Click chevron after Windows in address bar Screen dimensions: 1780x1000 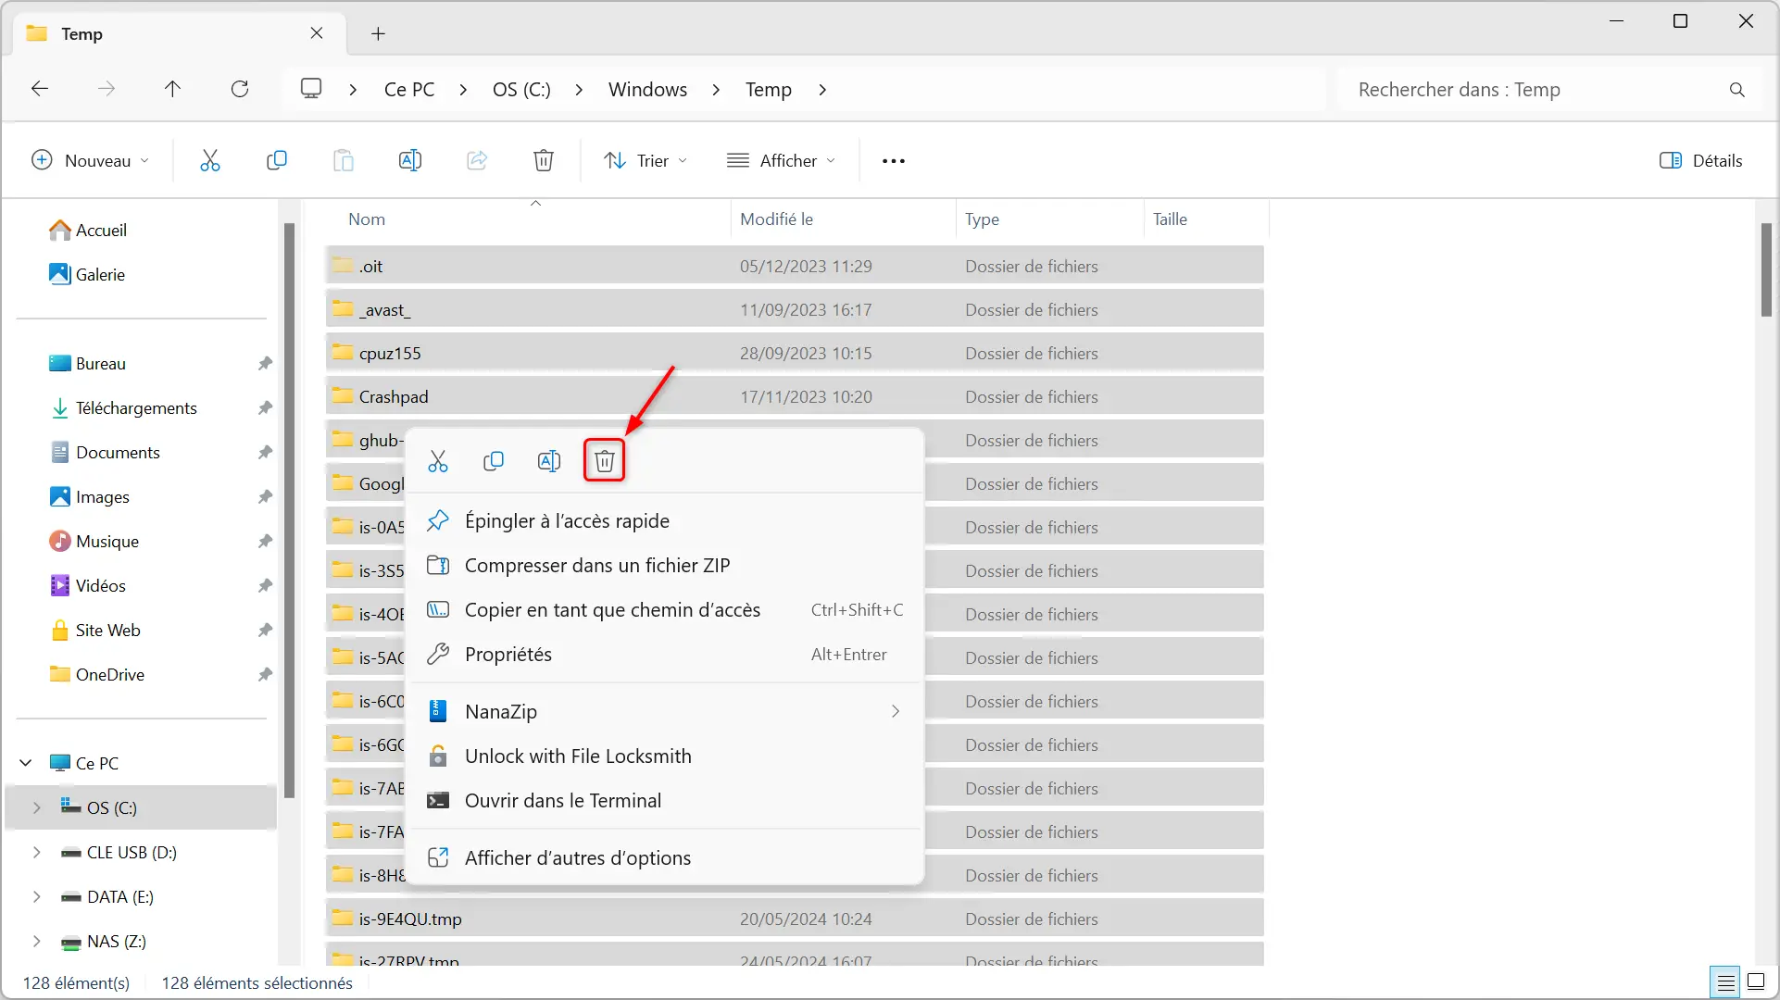point(716,90)
